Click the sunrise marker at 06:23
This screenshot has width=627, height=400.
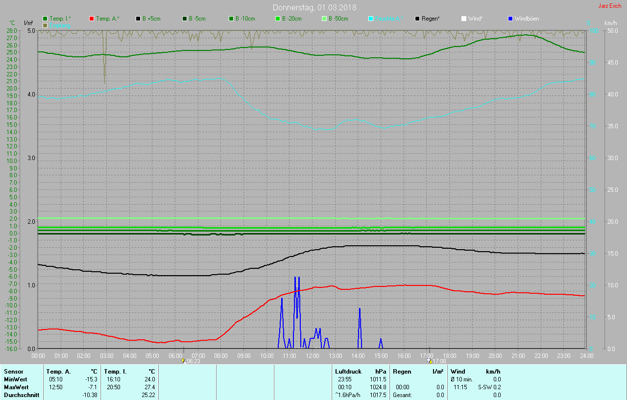pos(184,361)
